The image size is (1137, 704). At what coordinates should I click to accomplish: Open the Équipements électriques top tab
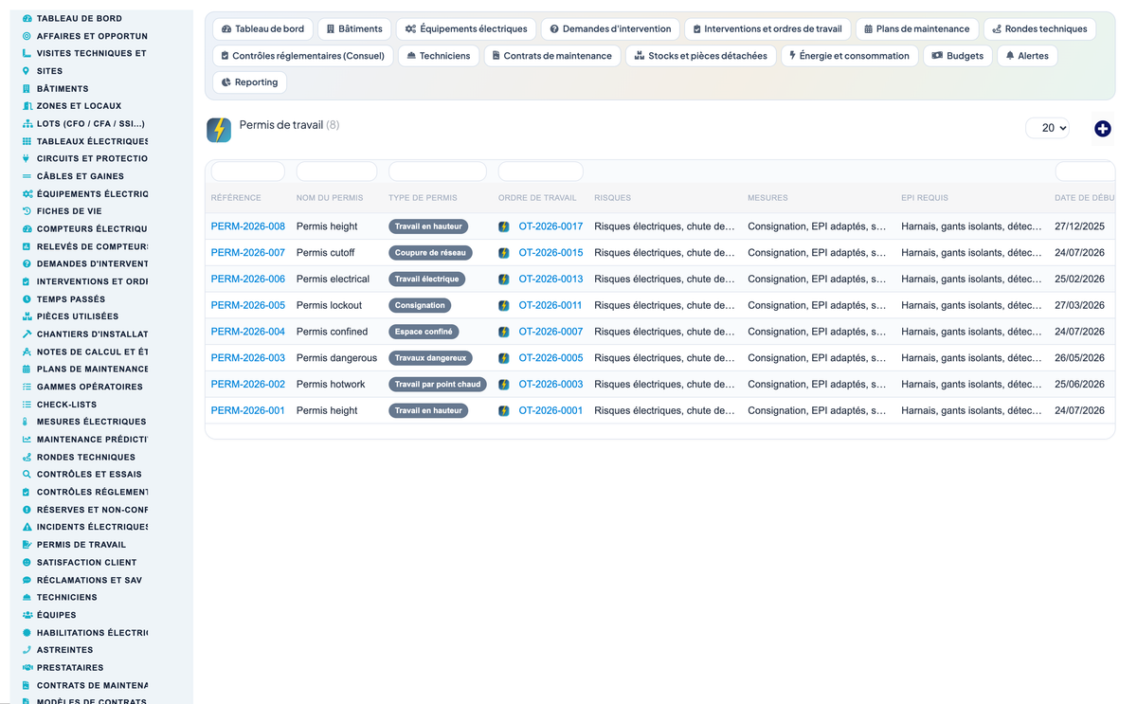tap(466, 29)
